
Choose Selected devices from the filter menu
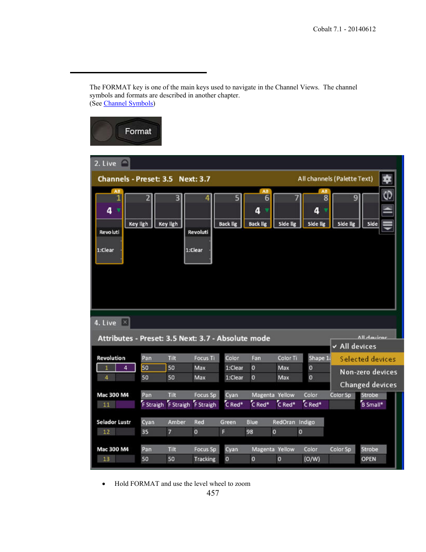click(368, 359)
